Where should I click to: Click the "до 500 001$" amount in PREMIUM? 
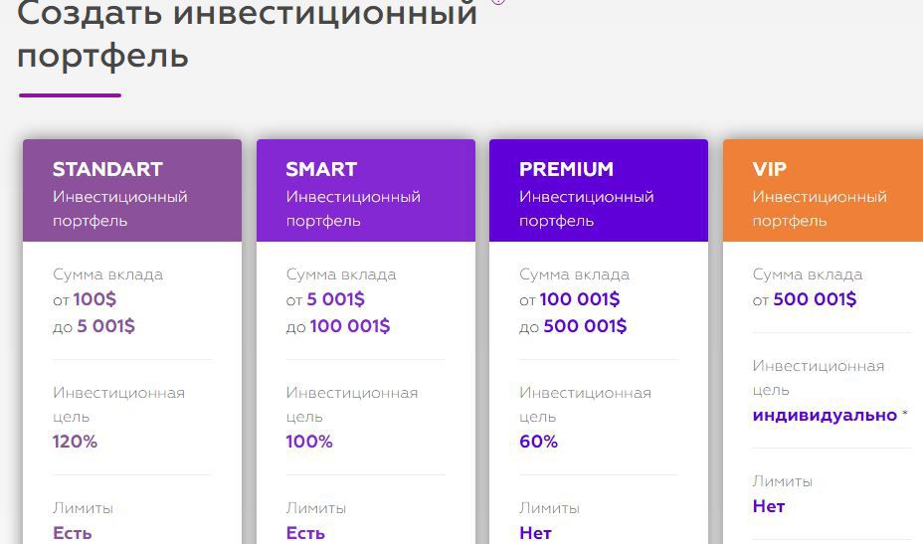(573, 326)
